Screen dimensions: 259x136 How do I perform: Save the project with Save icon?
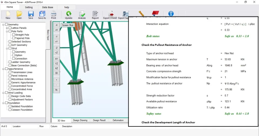coord(31,14)
